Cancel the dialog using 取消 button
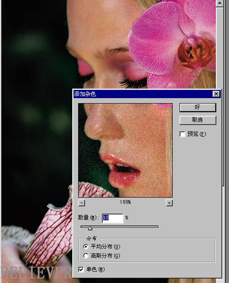229x283 pixels. [x=198, y=120]
